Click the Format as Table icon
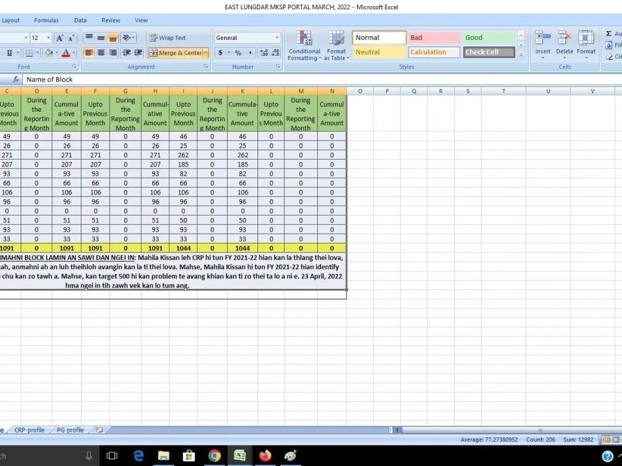 336,45
